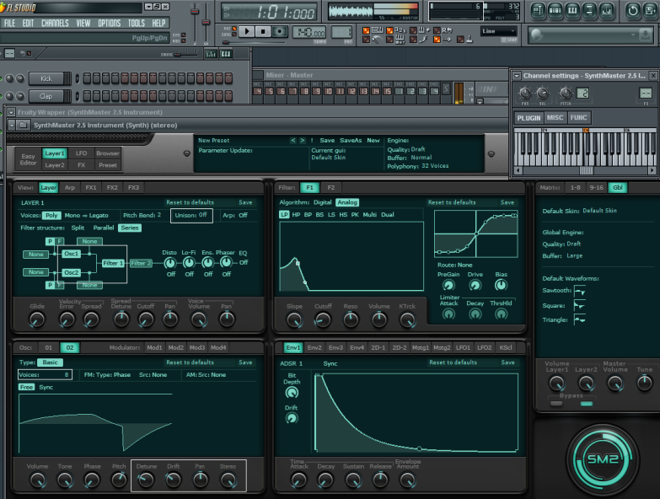Show the Browser panel icon in toolbar
660x499 pixels.
pos(589,10)
